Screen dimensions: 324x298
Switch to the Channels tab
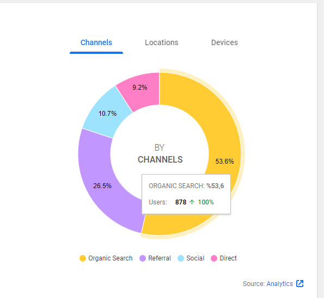(96, 42)
